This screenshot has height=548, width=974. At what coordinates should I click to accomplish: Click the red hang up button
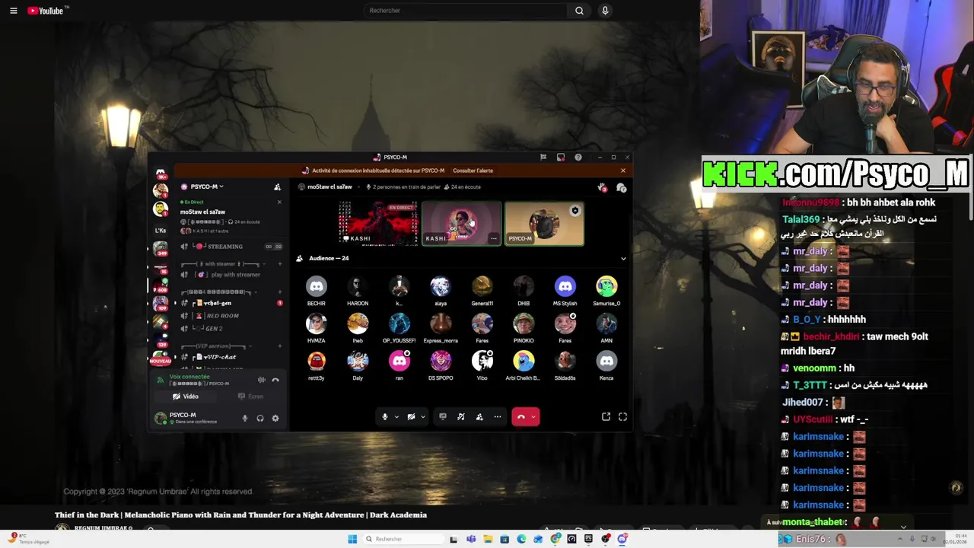point(521,416)
